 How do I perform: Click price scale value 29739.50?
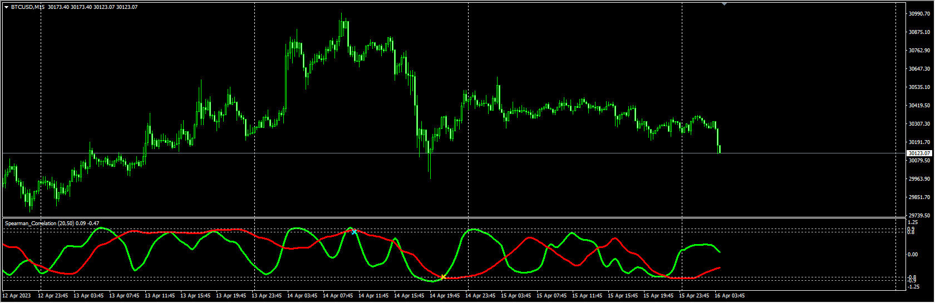coord(919,215)
